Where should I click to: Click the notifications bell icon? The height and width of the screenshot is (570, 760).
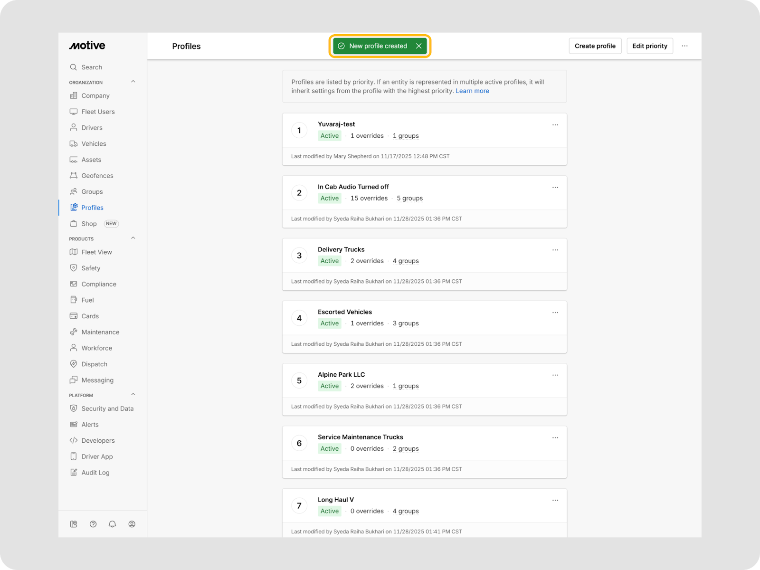click(x=112, y=524)
